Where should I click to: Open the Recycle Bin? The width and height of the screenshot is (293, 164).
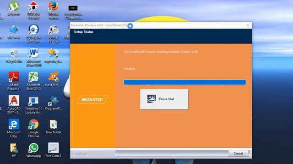14,56
